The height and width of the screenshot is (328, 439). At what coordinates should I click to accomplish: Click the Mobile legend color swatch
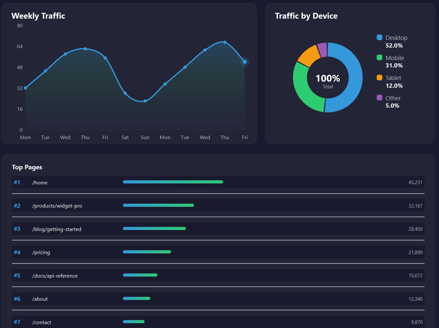tap(380, 58)
